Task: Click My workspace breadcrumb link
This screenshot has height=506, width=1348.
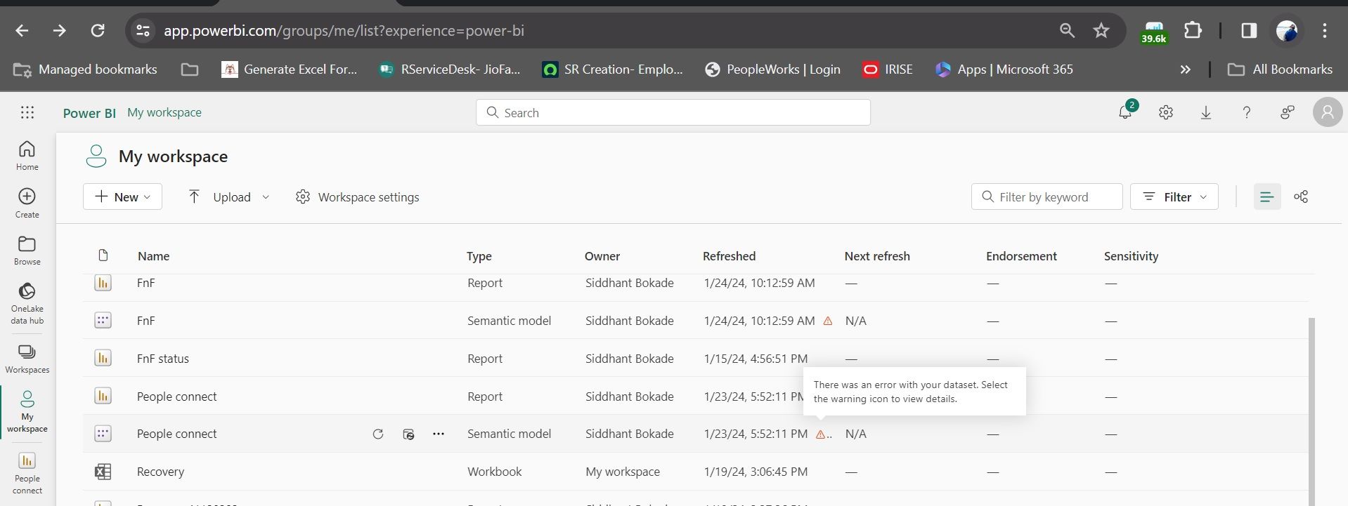Action: click(164, 112)
